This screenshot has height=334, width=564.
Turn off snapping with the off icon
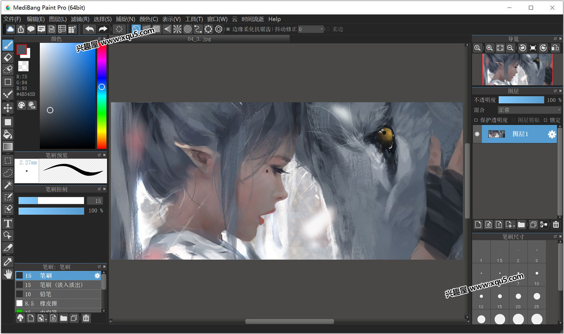[x=136, y=29]
